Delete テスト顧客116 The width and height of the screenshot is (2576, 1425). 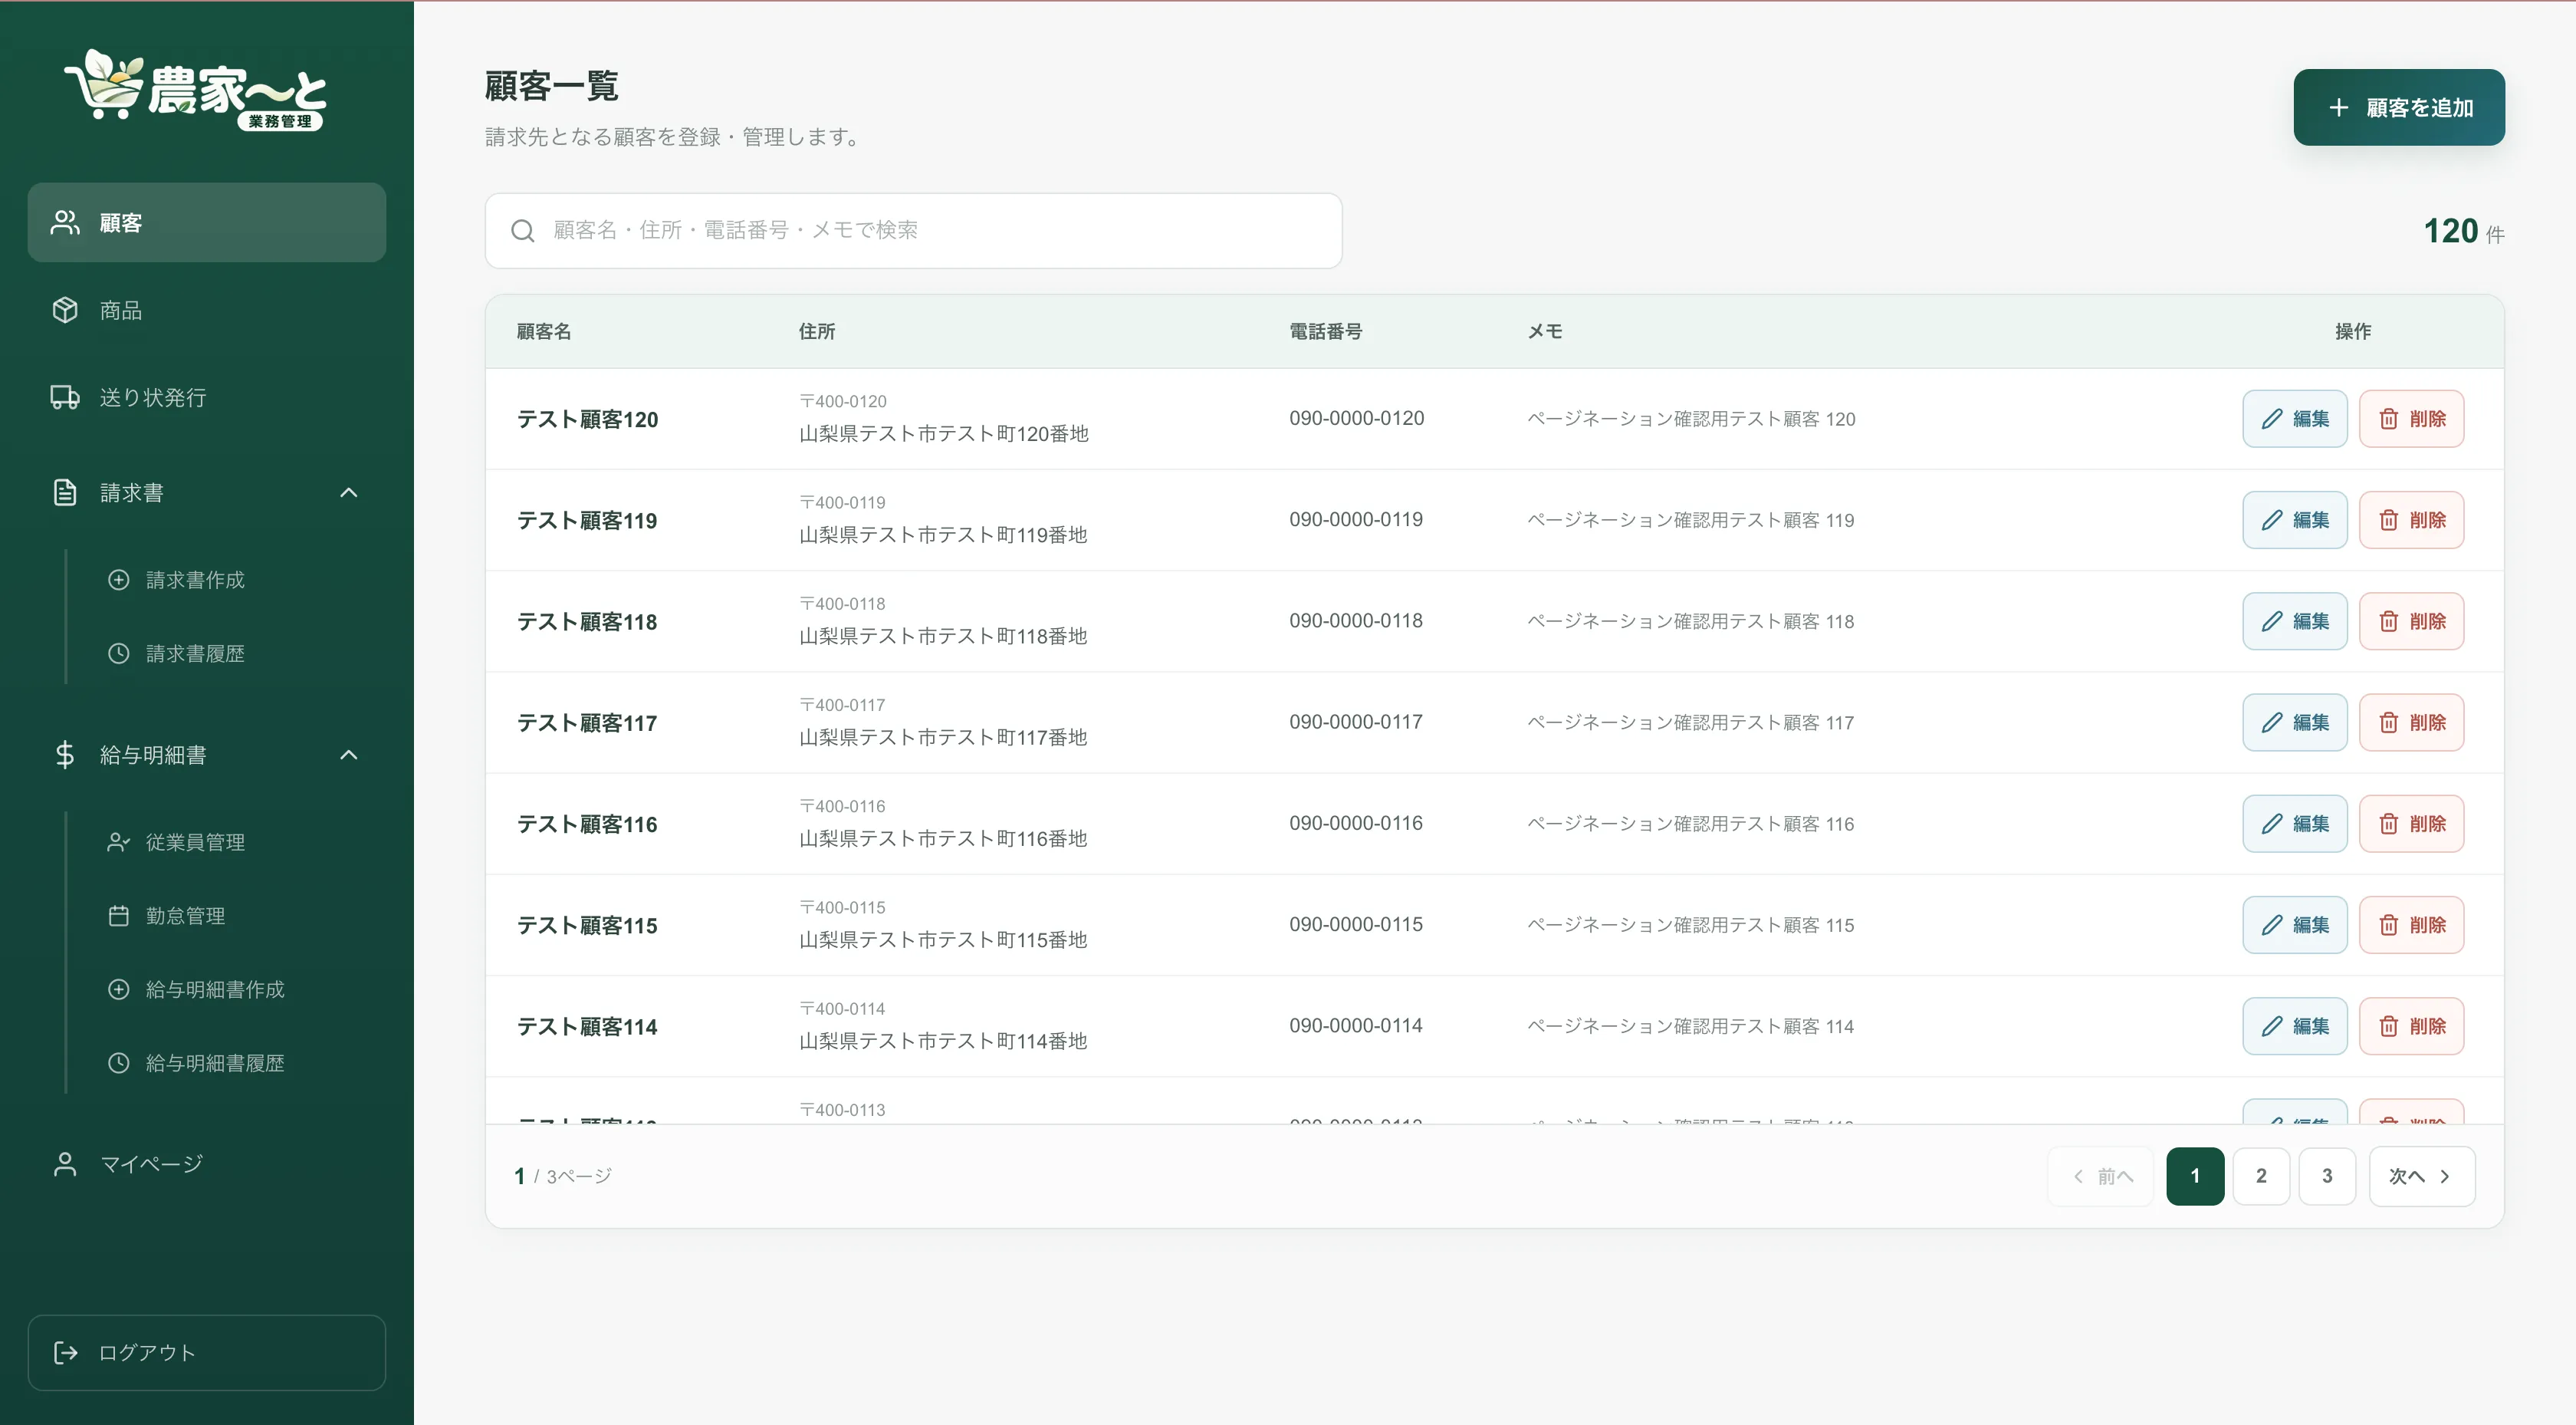pyautogui.click(x=2411, y=823)
